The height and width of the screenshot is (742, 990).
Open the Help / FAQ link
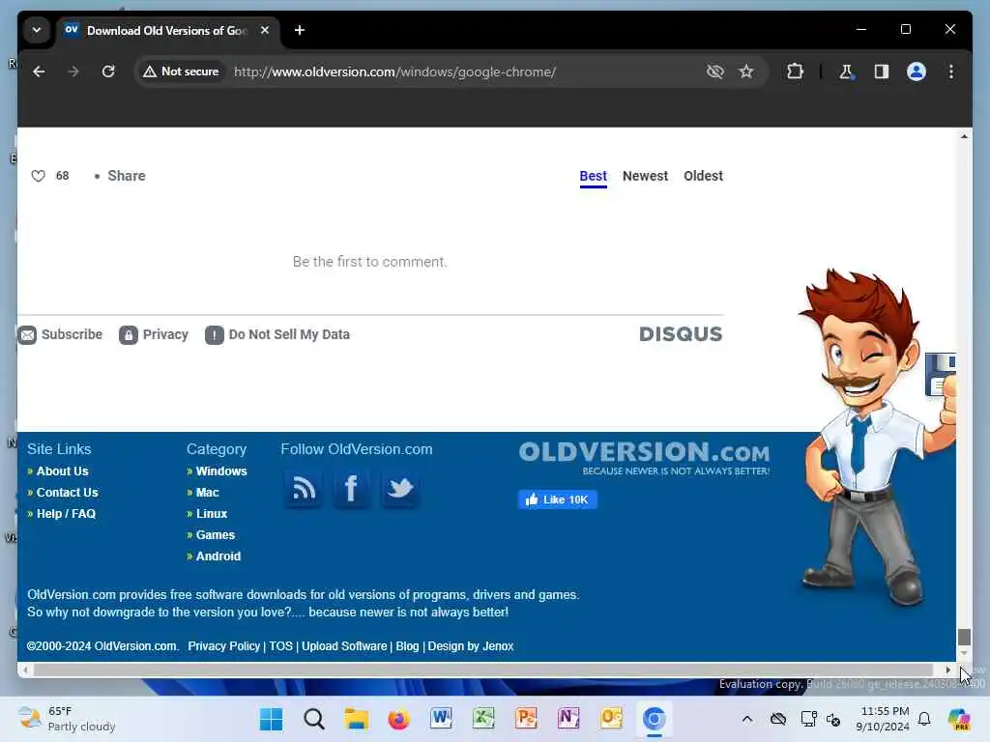click(66, 514)
